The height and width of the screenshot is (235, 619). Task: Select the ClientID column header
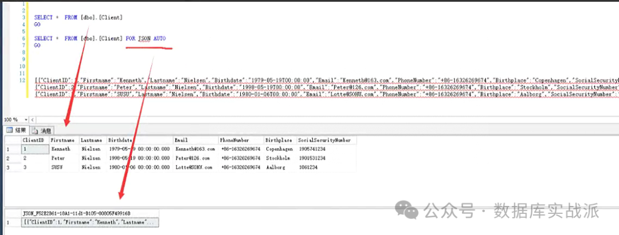pos(33,140)
